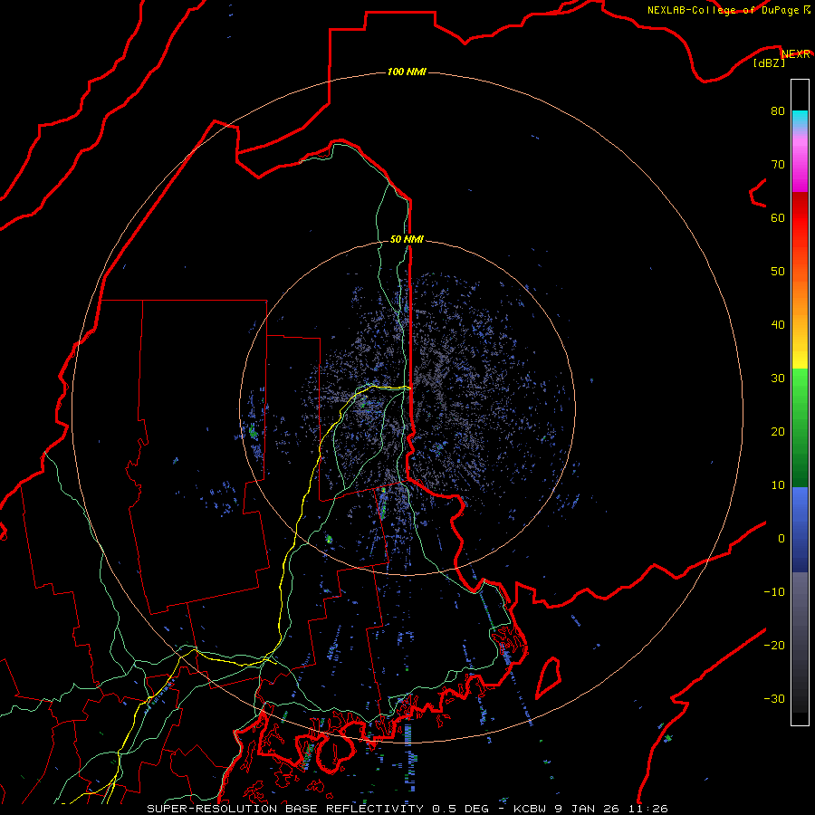The image size is (815, 815).
Task: Click the cyan band of the color bar
Action: tap(800, 120)
